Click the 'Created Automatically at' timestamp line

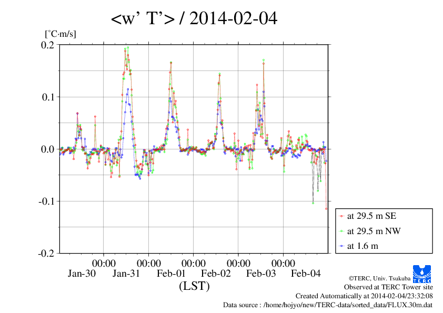[364, 296]
